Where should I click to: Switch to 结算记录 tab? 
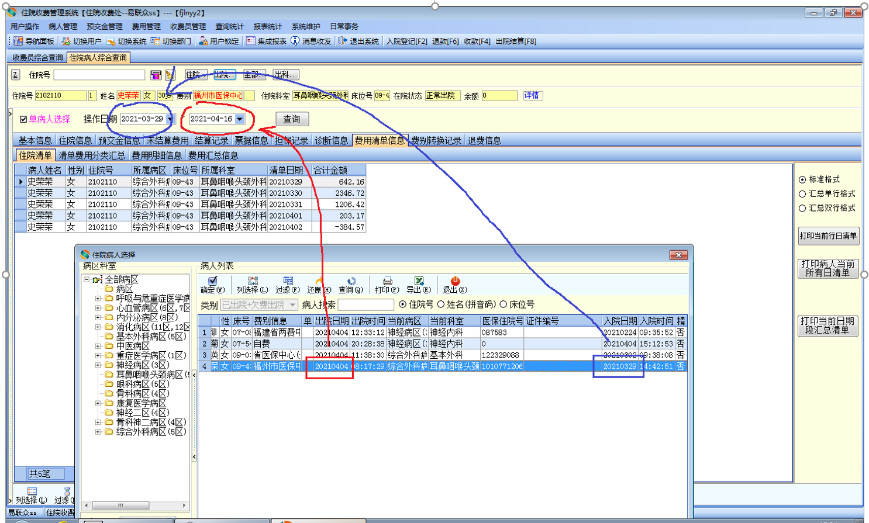click(211, 140)
